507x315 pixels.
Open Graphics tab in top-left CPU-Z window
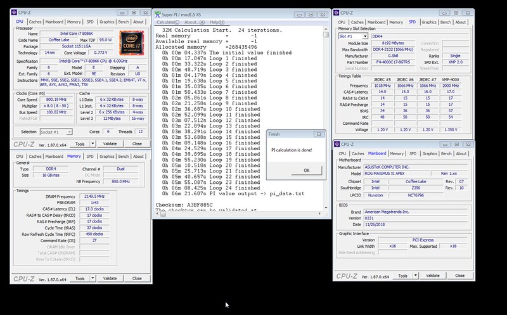[x=106, y=22]
